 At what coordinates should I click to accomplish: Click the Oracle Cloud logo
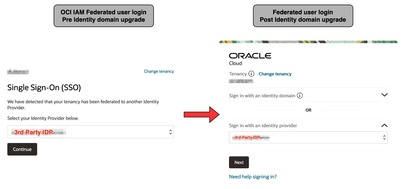[x=250, y=56]
